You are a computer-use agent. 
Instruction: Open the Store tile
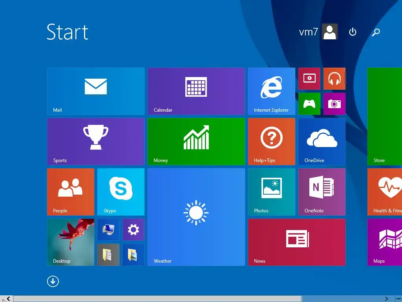click(x=385, y=116)
